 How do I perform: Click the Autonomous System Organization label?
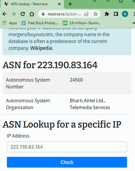coord(28,104)
